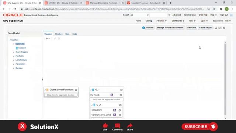Switch to the Structure tab

click(x=59, y=34)
